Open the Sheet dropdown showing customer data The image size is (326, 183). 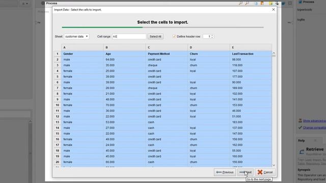click(x=76, y=37)
